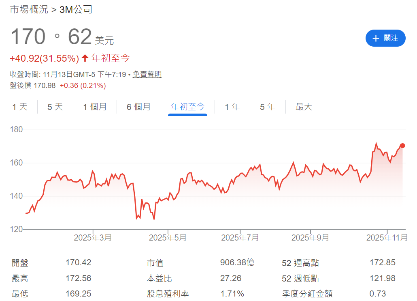Click the 關注 follow button
Viewport: 417px width, 301px height.
[385, 38]
